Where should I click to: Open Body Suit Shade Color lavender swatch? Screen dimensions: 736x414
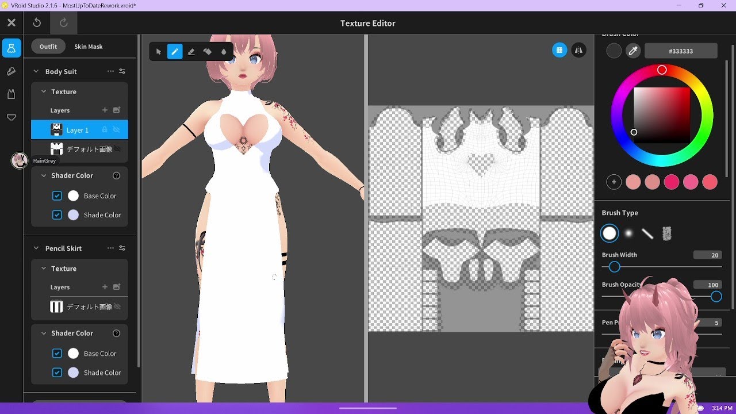[73, 214]
